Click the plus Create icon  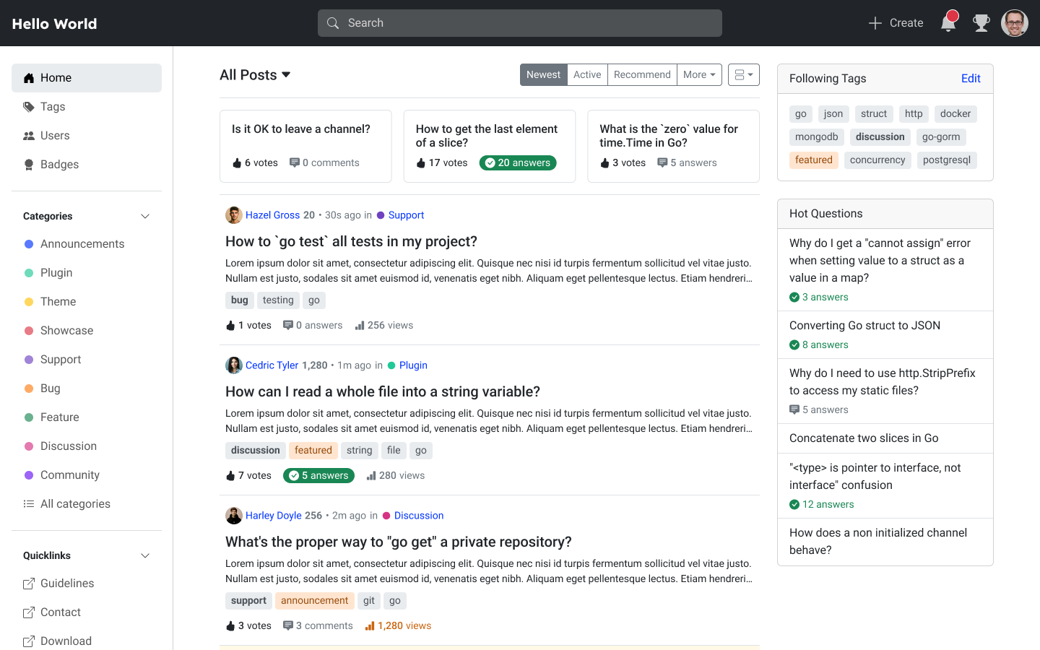875,23
